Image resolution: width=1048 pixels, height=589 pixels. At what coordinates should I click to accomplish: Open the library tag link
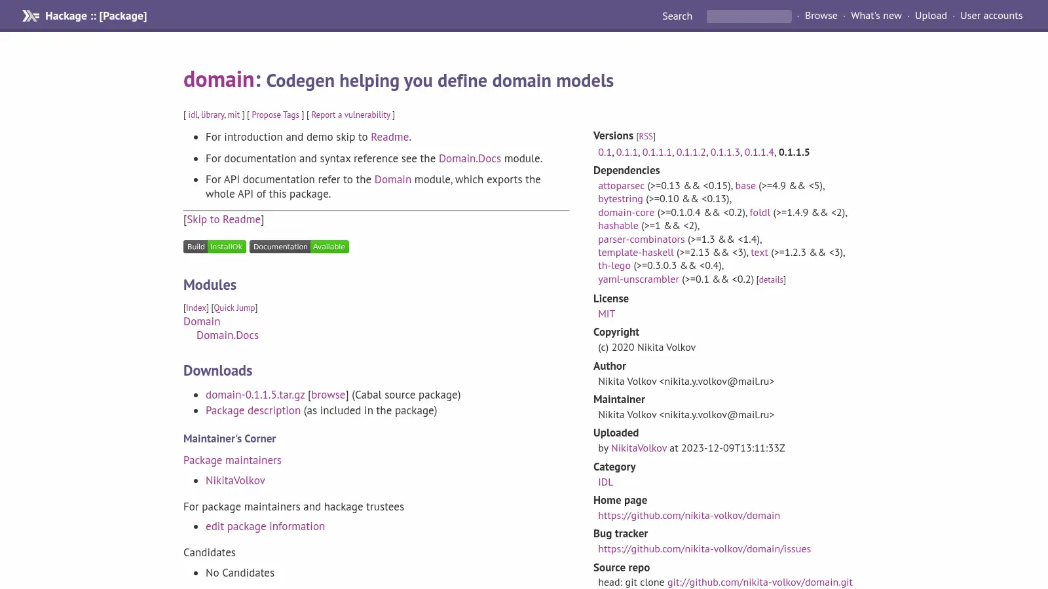(x=212, y=115)
